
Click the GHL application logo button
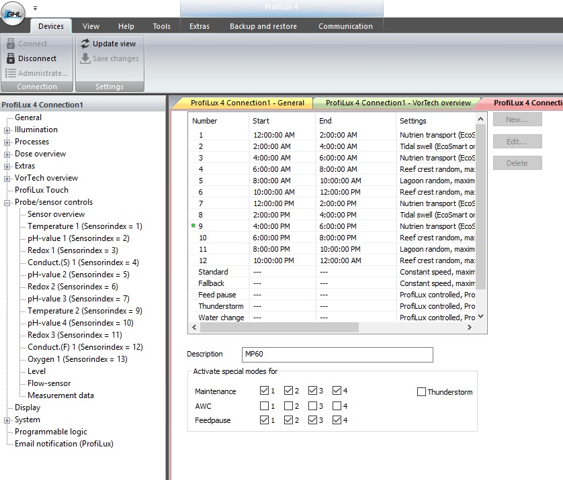tap(13, 14)
